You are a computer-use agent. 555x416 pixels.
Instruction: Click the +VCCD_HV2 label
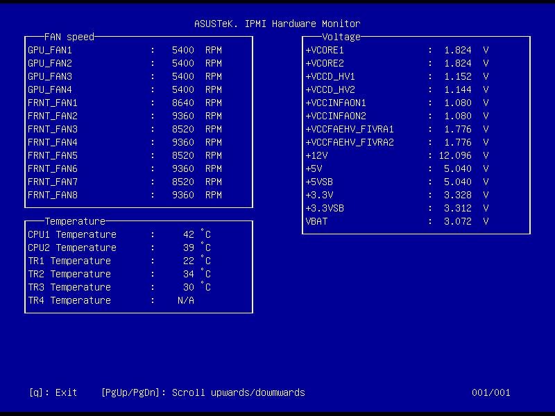point(330,89)
